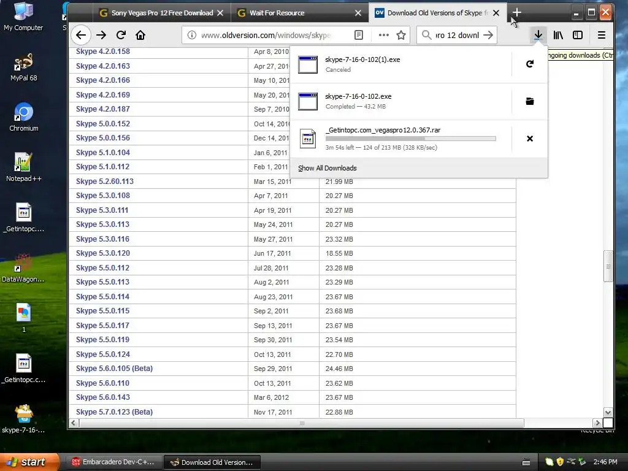Open page actions three-dot menu
The width and height of the screenshot is (628, 471).
point(384,35)
